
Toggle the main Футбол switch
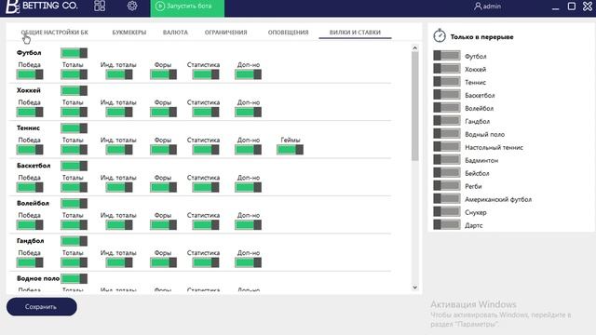coord(74,53)
